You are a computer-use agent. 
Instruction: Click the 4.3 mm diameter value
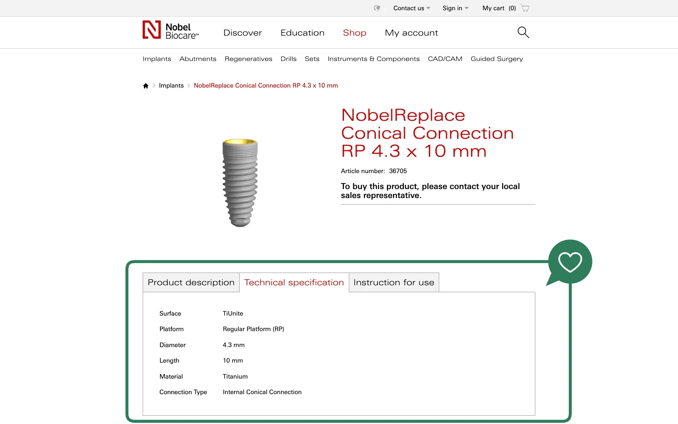[234, 345]
